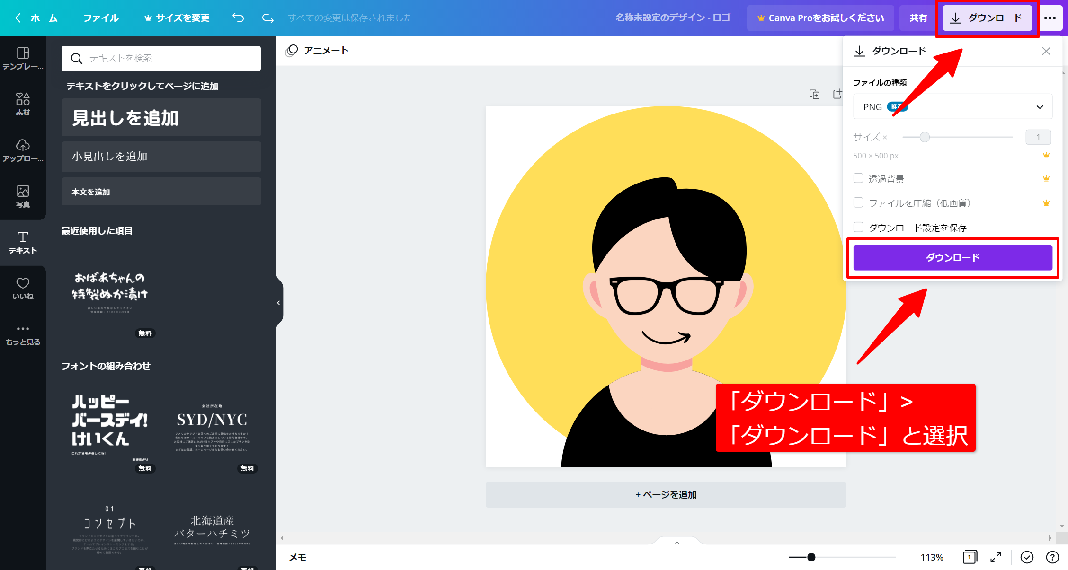
Task: Select the ハッピーバースデイ font combination
Action: [x=110, y=428]
